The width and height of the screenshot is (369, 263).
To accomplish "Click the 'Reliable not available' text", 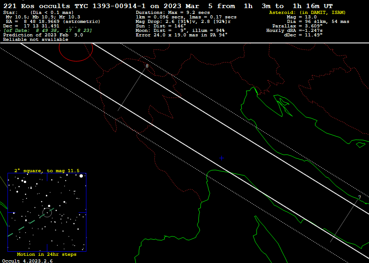I will [36, 40].
